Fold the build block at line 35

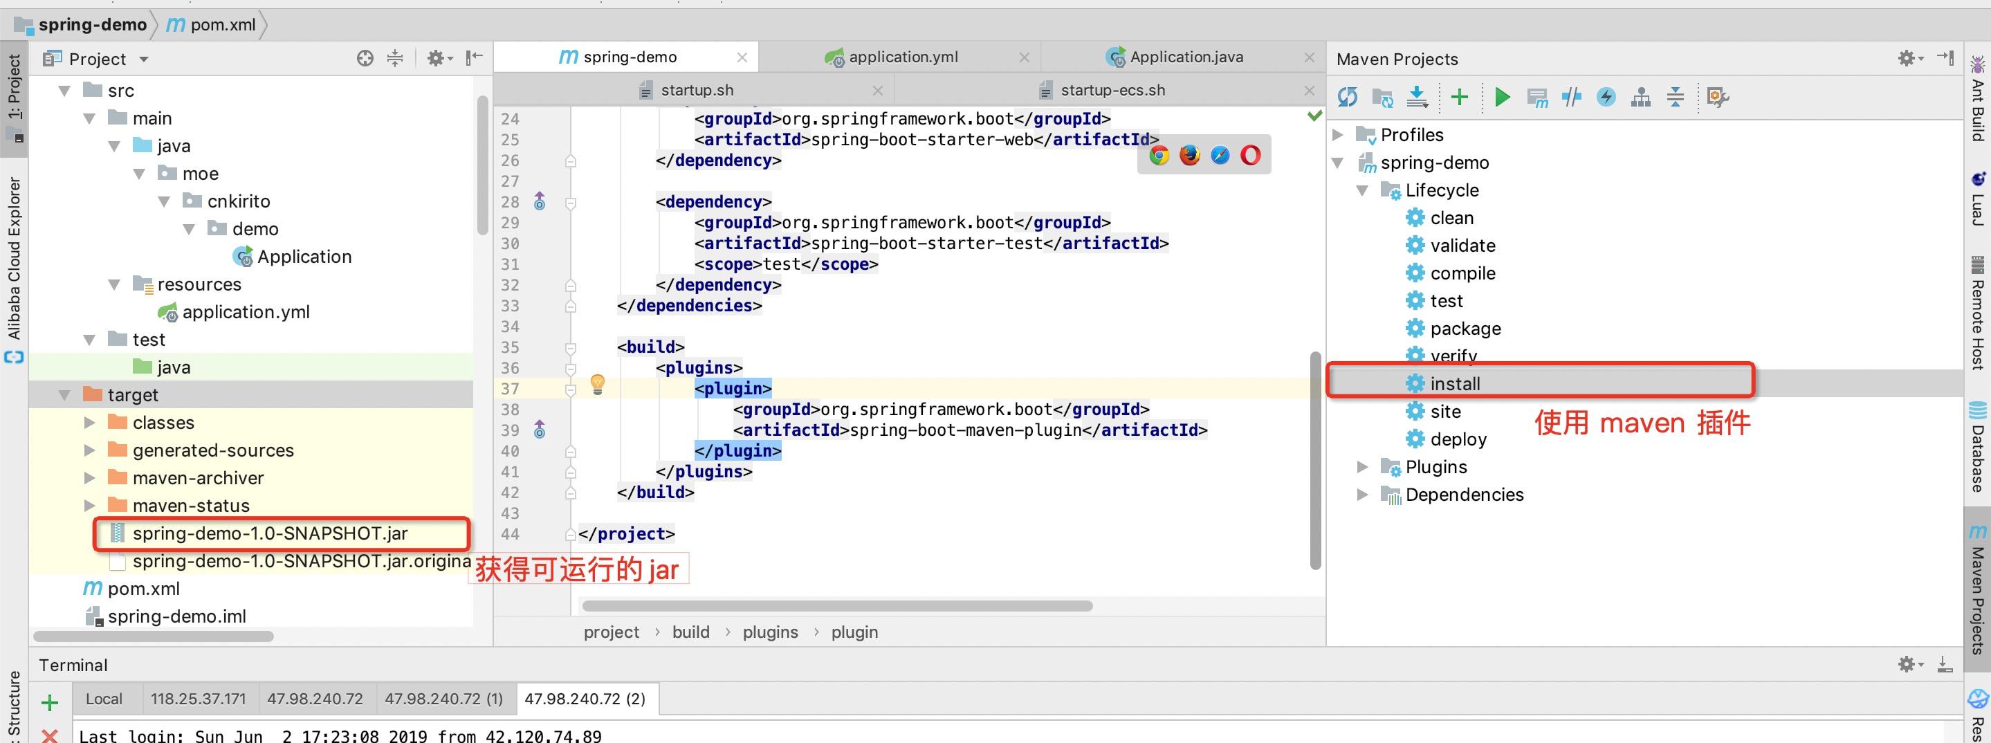point(571,348)
